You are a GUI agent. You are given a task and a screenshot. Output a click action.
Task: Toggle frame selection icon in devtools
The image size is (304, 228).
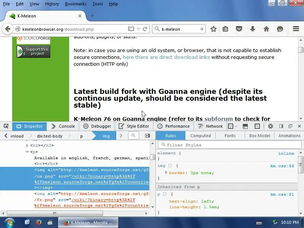(231, 126)
